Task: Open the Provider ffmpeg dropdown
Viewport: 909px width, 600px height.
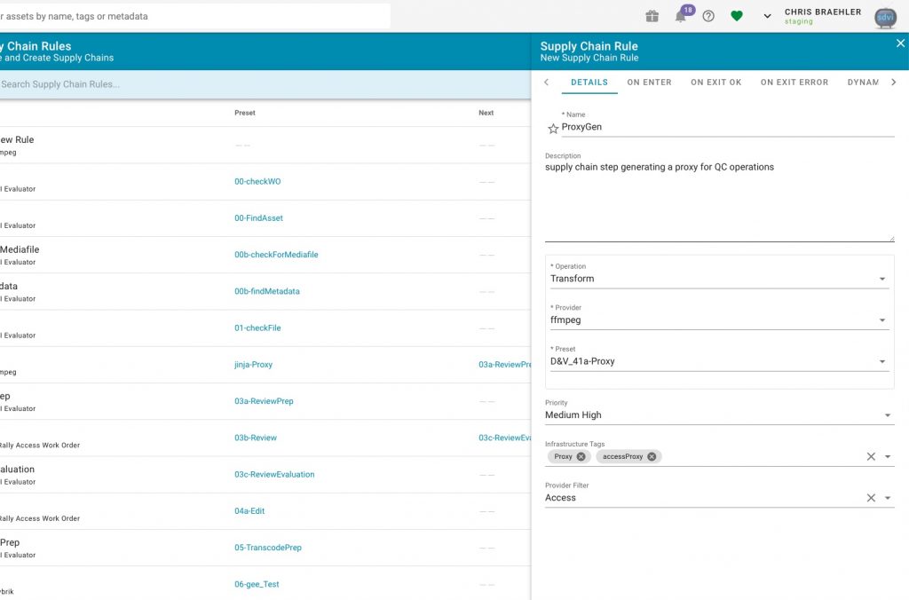Action: pos(719,320)
